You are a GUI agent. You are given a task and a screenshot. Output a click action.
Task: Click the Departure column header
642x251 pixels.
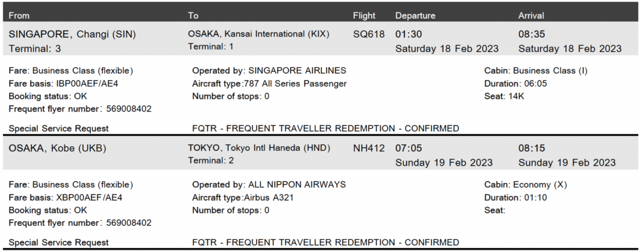415,16
